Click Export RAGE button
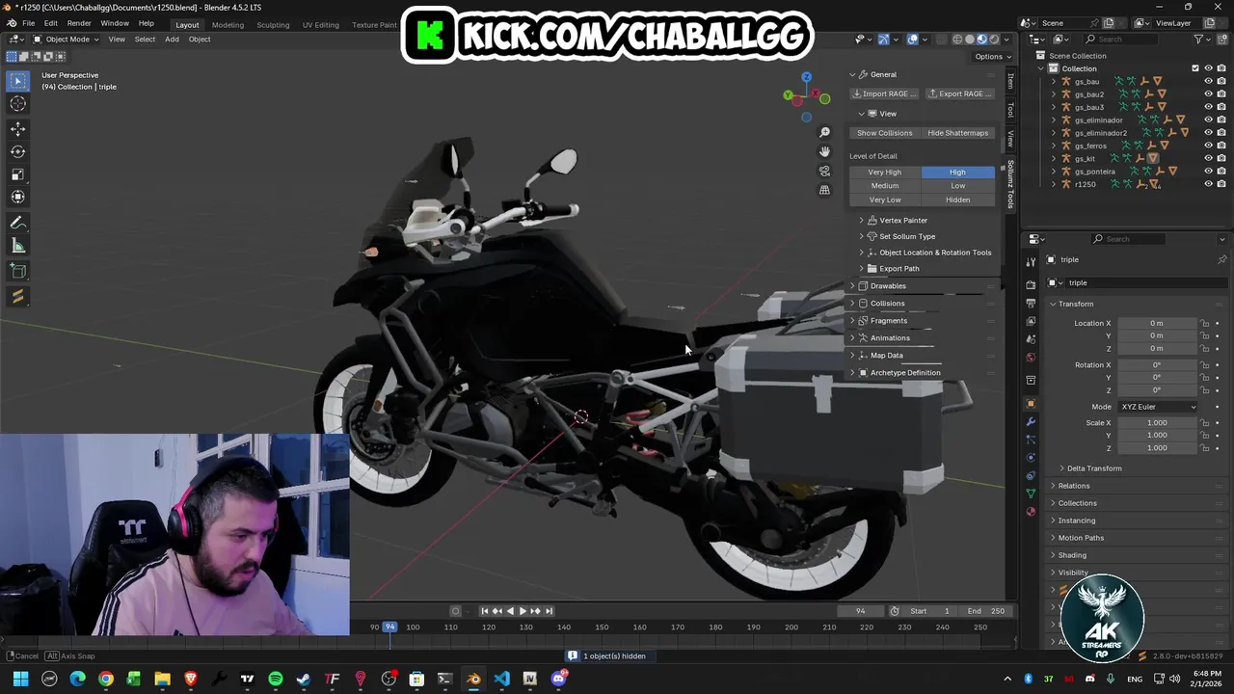 959,93
